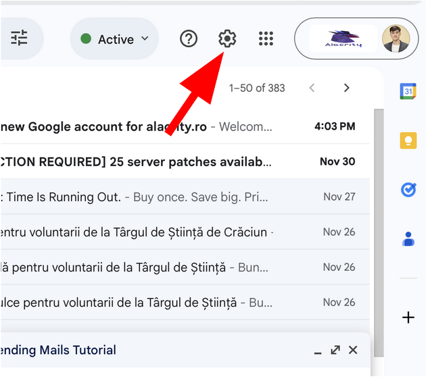Image resolution: width=430 pixels, height=381 pixels.
Task: Close the Mails Tutorial compose window
Action: 353,351
